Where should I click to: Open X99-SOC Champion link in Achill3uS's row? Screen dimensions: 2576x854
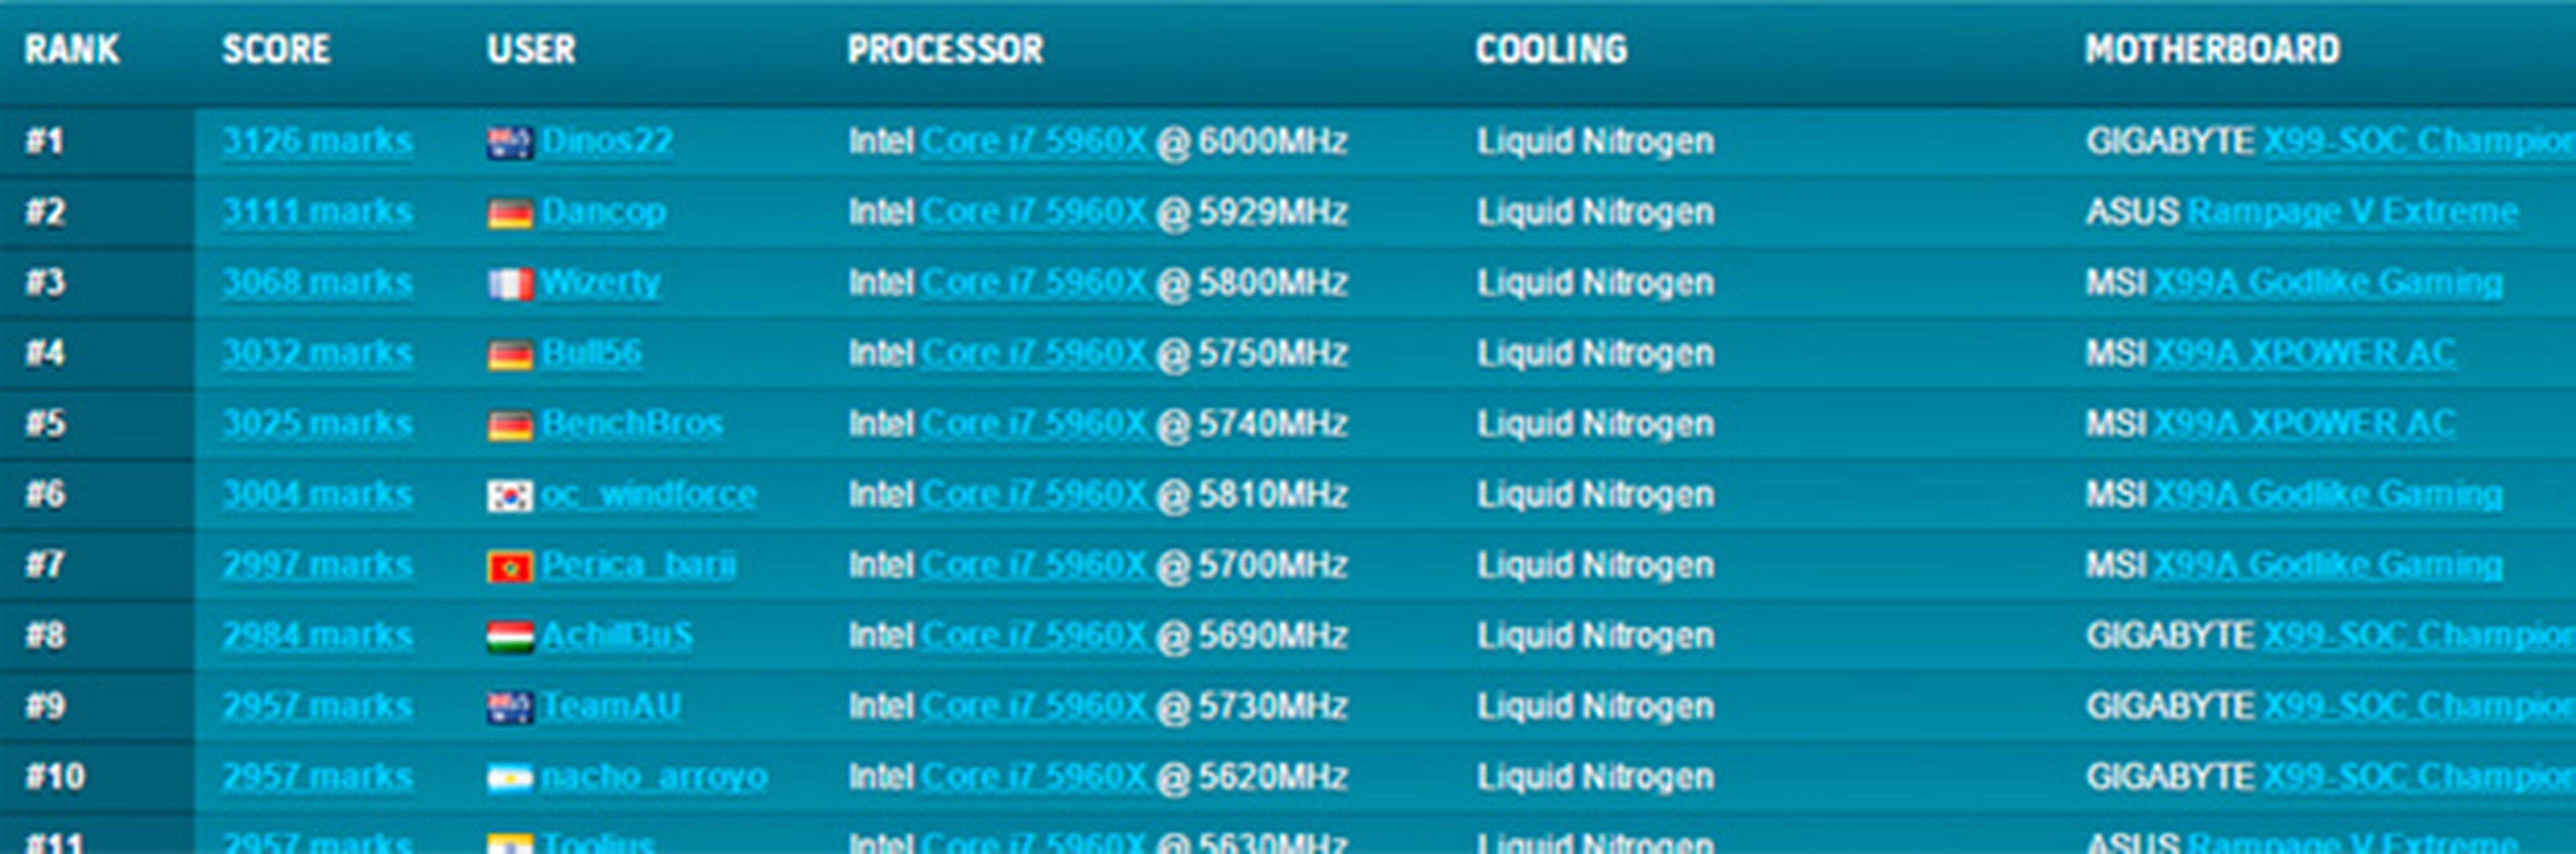click(2419, 635)
